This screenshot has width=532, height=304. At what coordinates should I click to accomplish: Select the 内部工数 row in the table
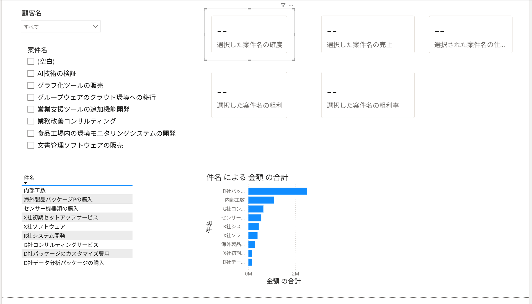pyautogui.click(x=35, y=190)
